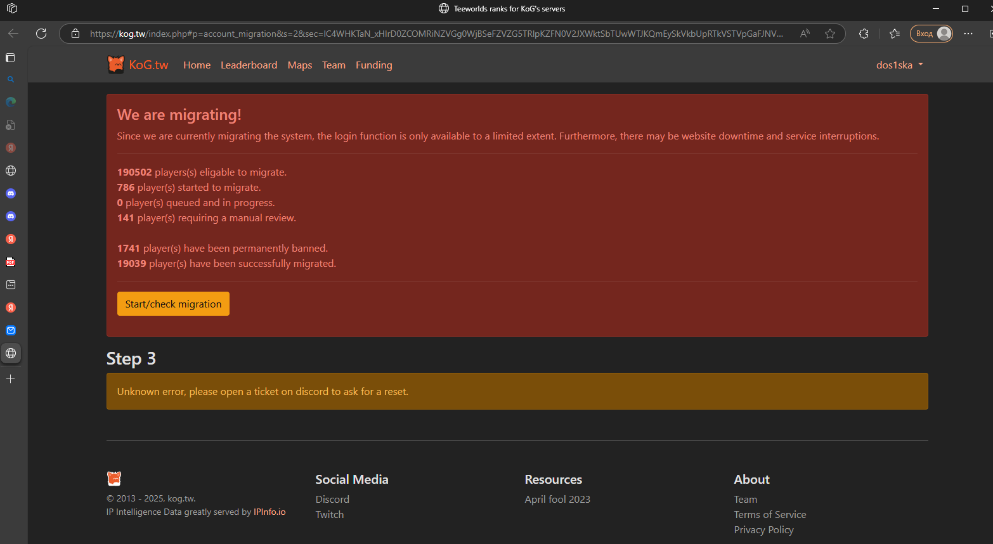Switch to the PDF document tab
Viewport: 993px width, 544px height.
10,262
